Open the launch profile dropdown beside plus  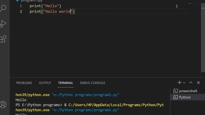click(184, 83)
